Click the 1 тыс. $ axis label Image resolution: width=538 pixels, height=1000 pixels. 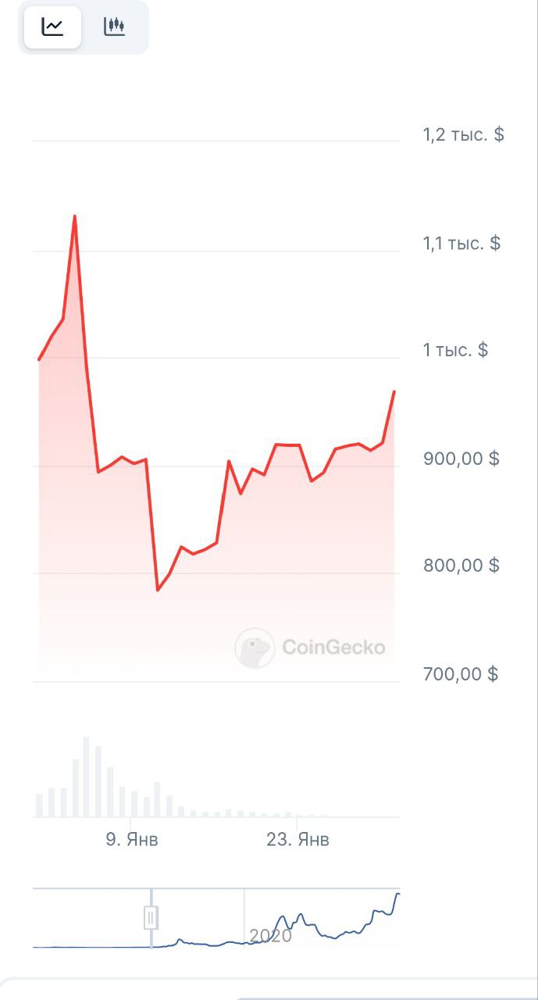point(455,349)
